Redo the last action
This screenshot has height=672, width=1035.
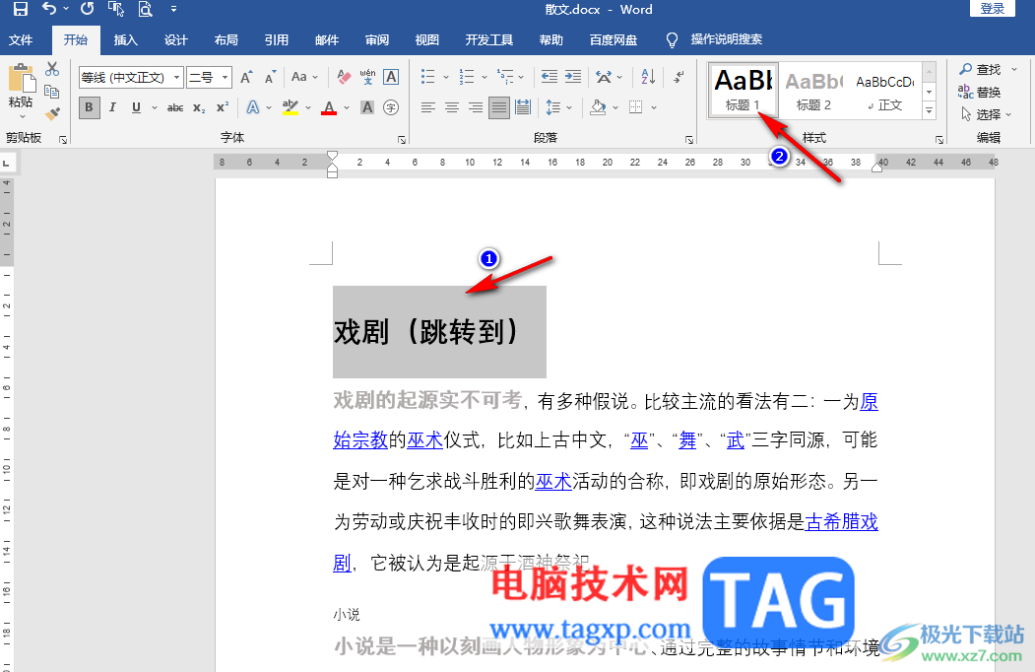click(x=87, y=9)
